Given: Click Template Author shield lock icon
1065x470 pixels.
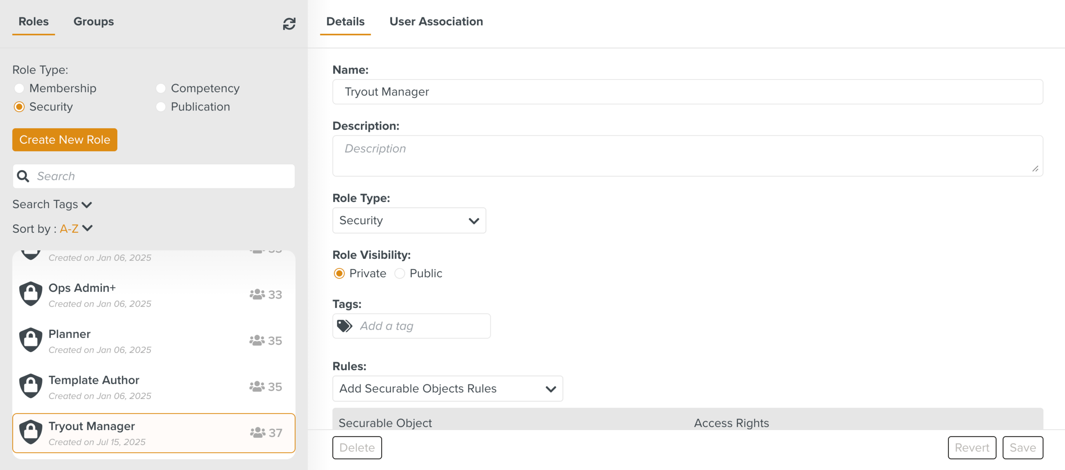Looking at the screenshot, I should (31, 386).
